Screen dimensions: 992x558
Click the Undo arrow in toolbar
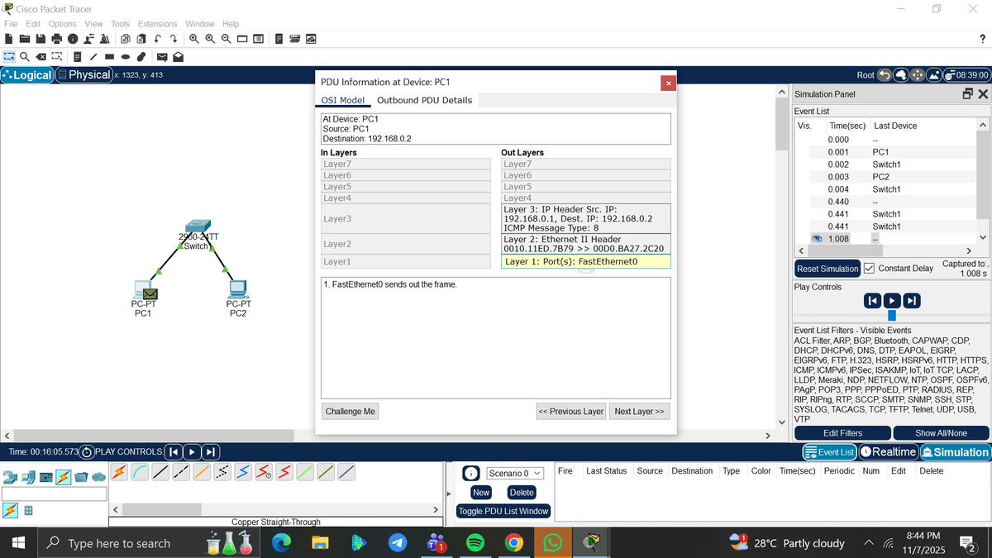[157, 39]
